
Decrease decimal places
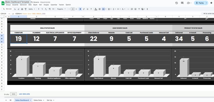(x=46, y=9)
